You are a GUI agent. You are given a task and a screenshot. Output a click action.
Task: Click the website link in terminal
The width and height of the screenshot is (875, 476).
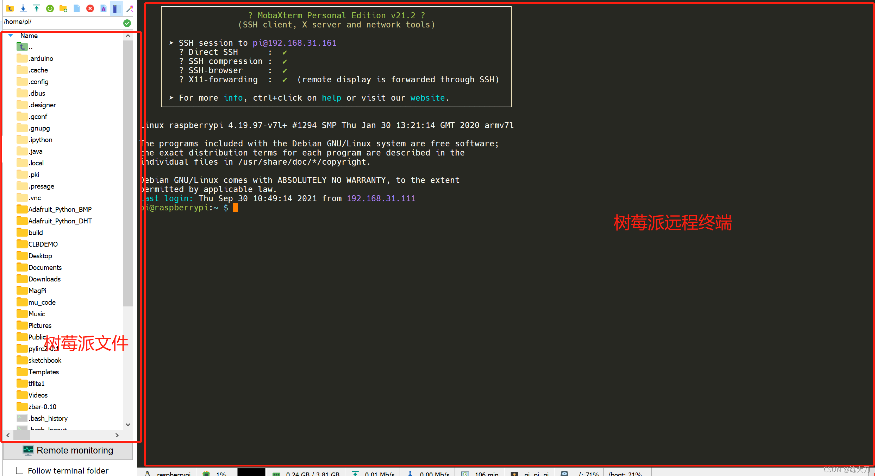(427, 98)
